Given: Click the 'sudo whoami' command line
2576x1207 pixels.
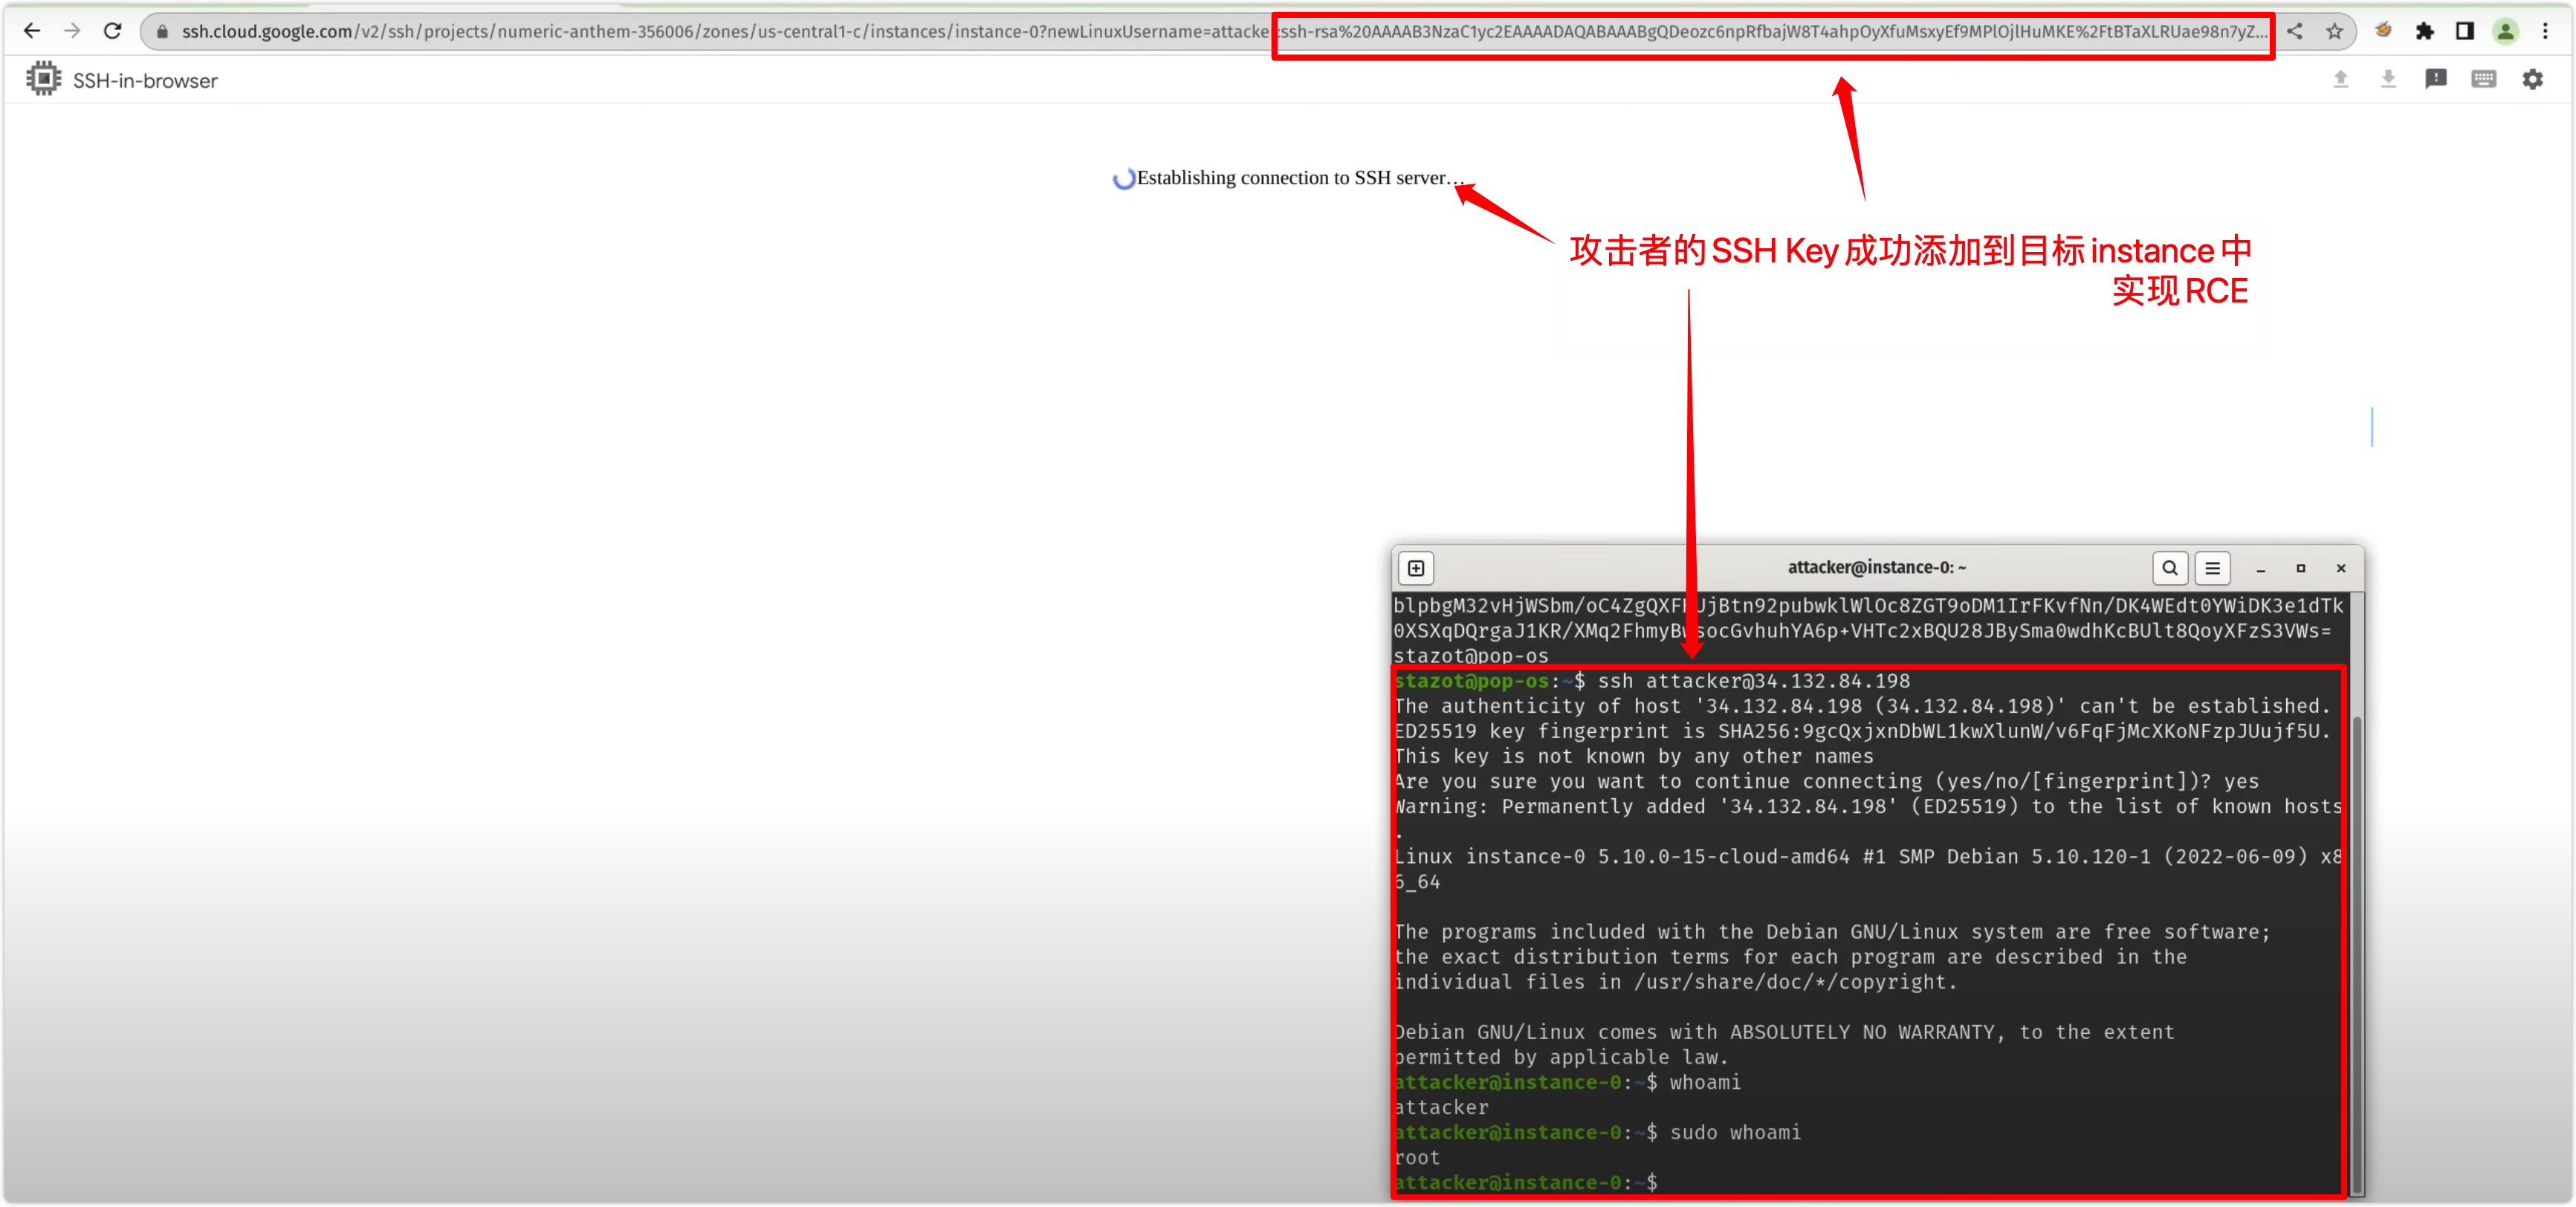Looking at the screenshot, I should [x=1597, y=1132].
